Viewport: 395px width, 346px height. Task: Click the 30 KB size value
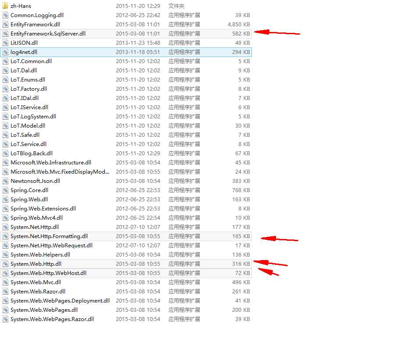click(243, 125)
